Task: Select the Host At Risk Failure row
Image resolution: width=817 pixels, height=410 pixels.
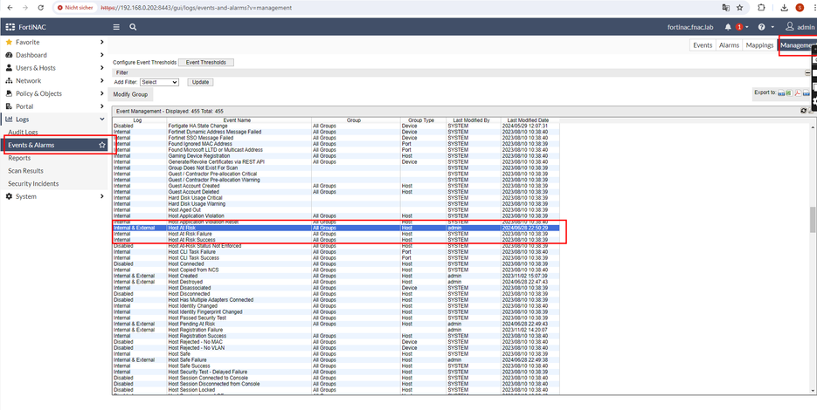Action: click(190, 234)
